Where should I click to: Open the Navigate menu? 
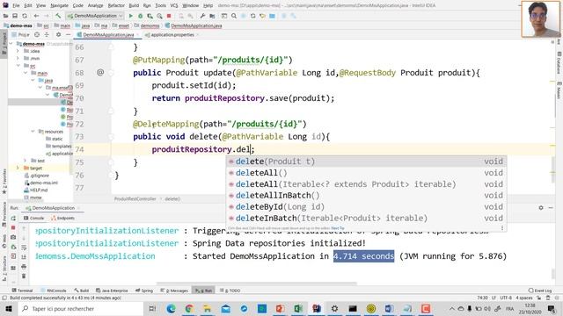coord(59,5)
